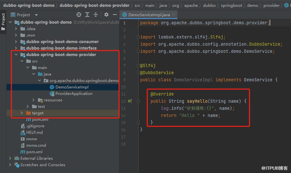Expand the .mvn folder
Image resolution: width=291 pixels, height=173 pixels.
pos(16,35)
